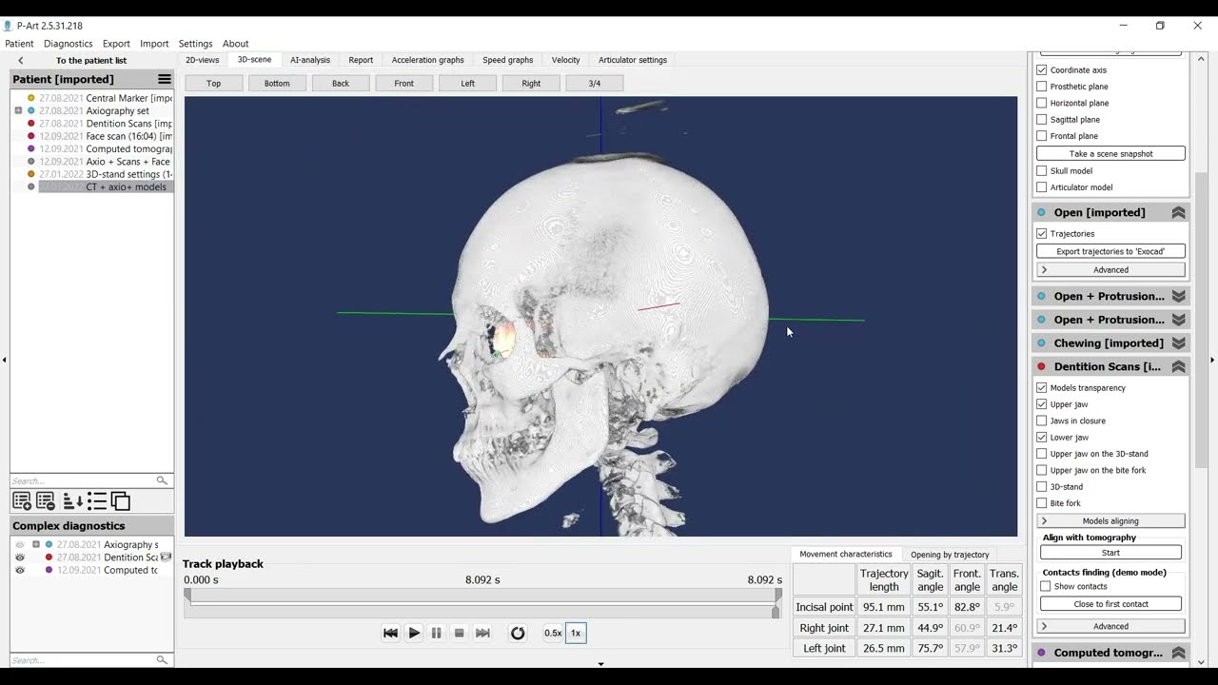Click the bulleted list view icon
The height and width of the screenshot is (685, 1218).
point(97,500)
